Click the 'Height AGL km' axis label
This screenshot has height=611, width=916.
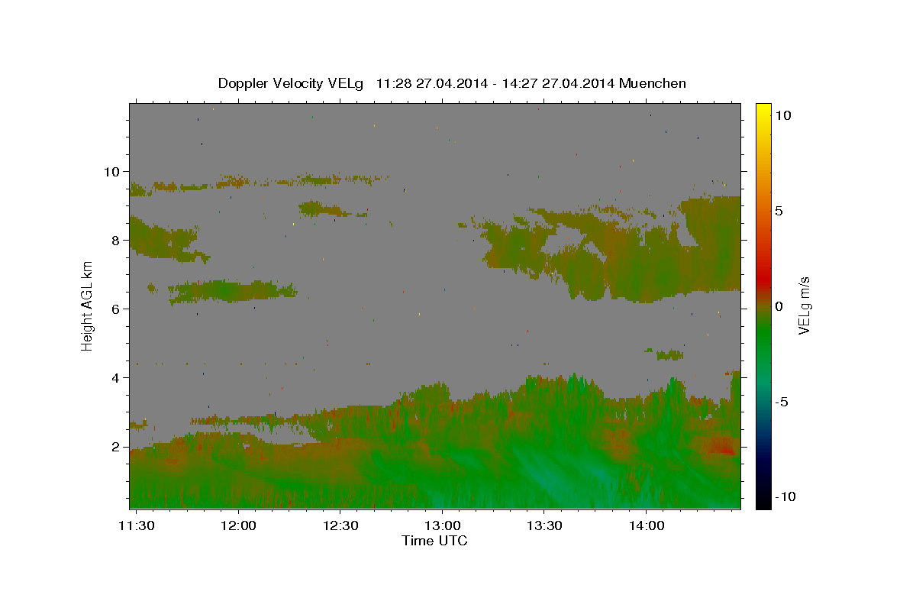click(x=87, y=305)
